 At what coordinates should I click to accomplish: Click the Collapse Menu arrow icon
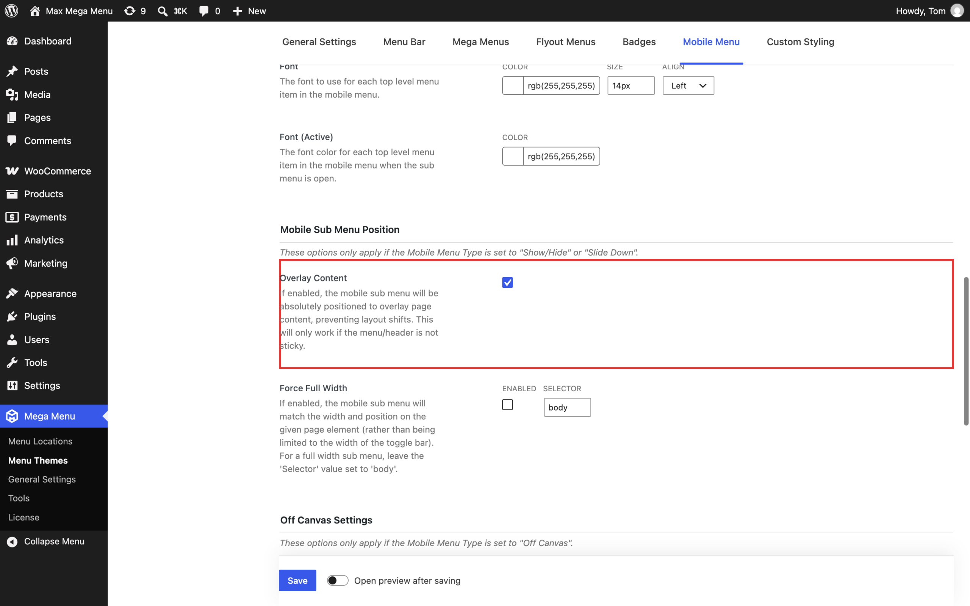12,542
